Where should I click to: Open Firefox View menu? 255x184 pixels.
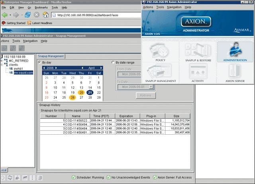[x=21, y=8]
